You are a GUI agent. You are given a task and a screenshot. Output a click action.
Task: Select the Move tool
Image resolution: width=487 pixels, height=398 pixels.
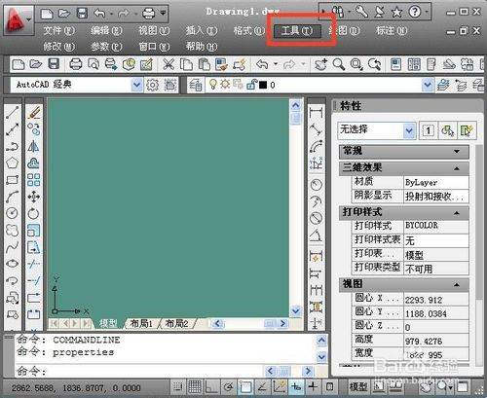click(x=33, y=197)
